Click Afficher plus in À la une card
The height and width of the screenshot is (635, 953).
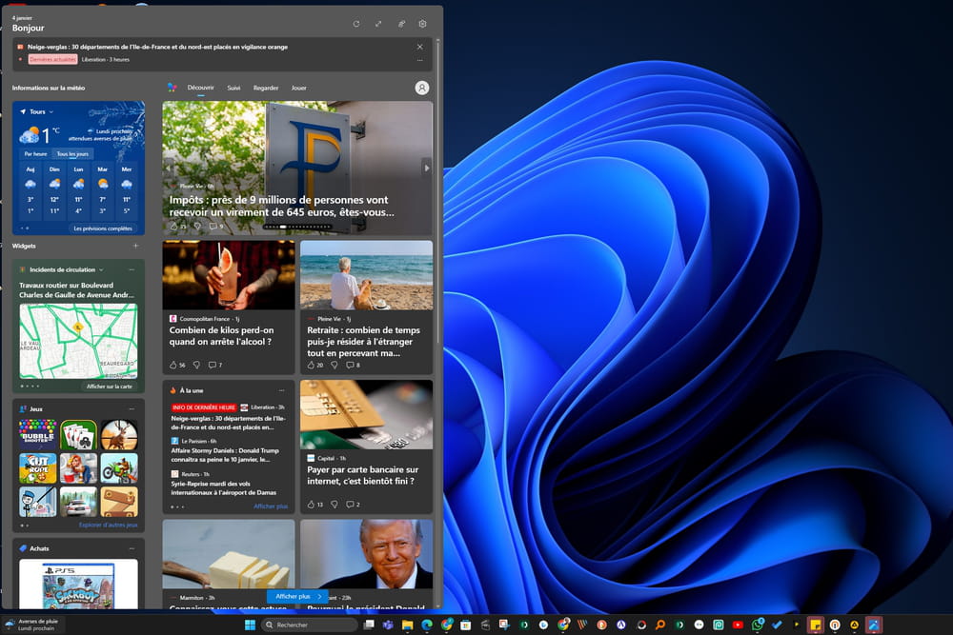pyautogui.click(x=271, y=506)
